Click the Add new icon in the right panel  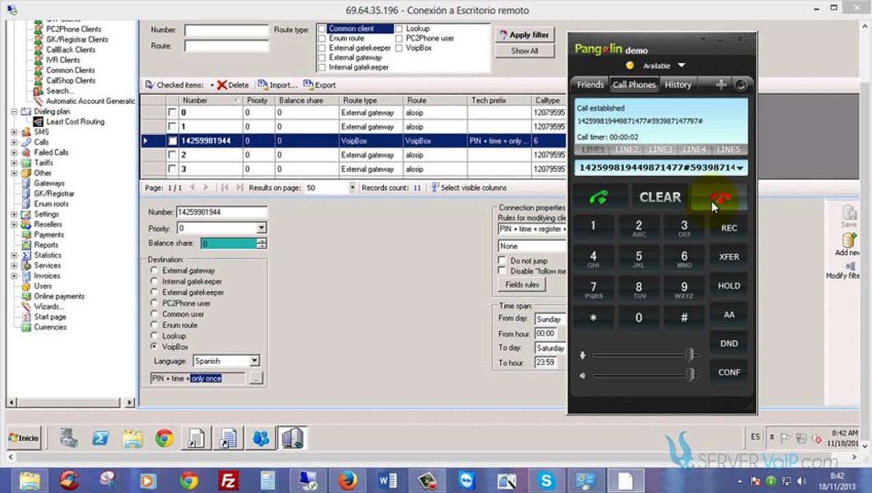click(849, 240)
